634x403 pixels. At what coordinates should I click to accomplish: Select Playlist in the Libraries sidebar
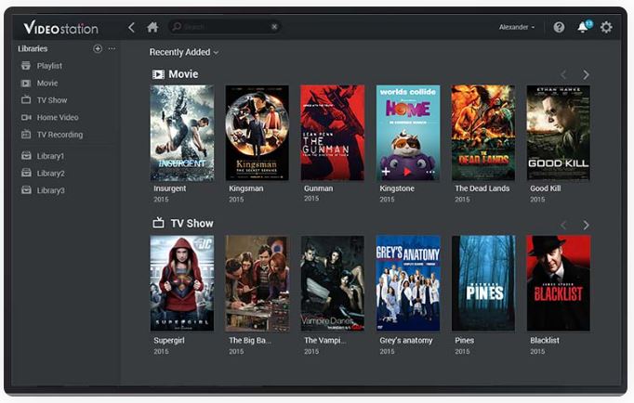point(49,66)
